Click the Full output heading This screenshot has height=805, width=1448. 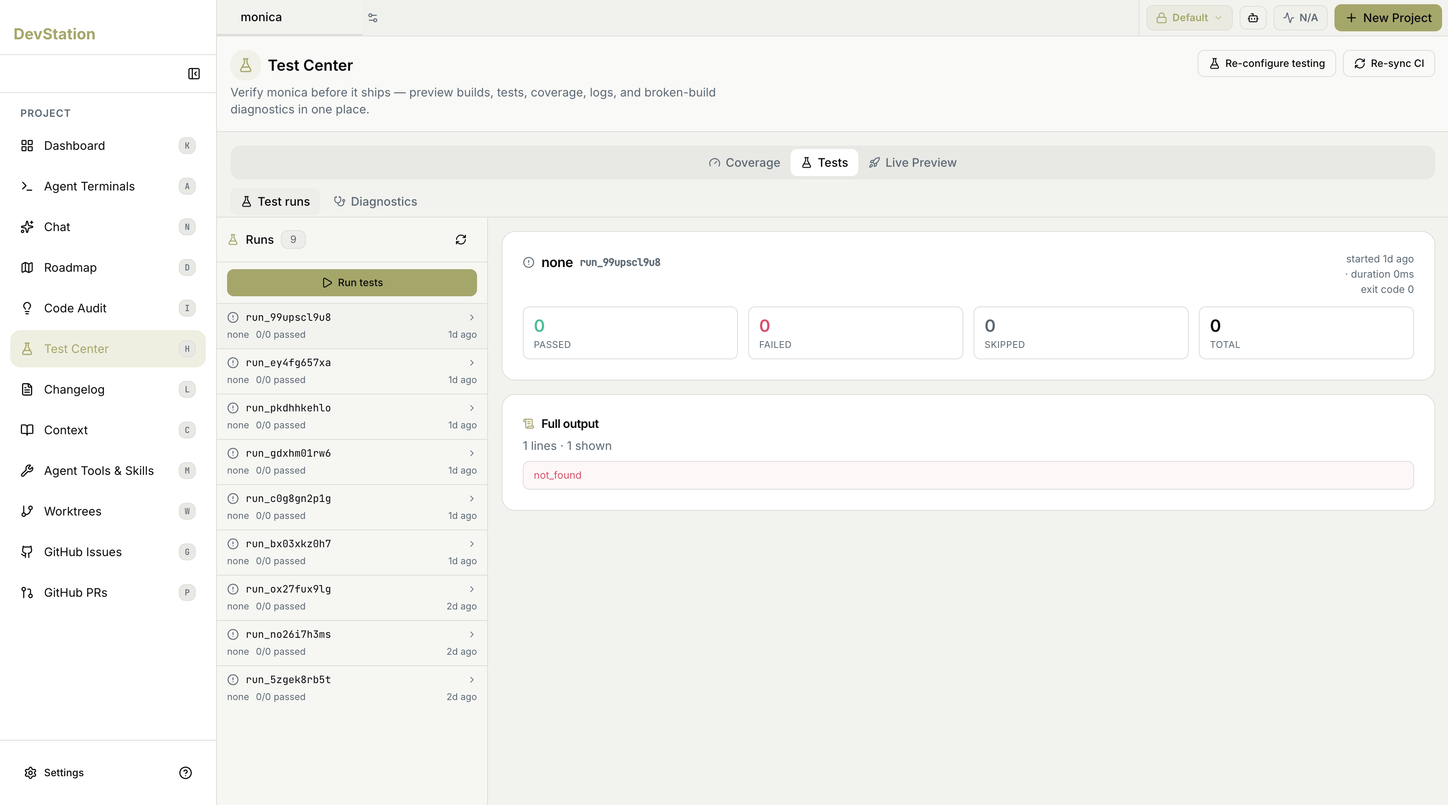click(570, 424)
